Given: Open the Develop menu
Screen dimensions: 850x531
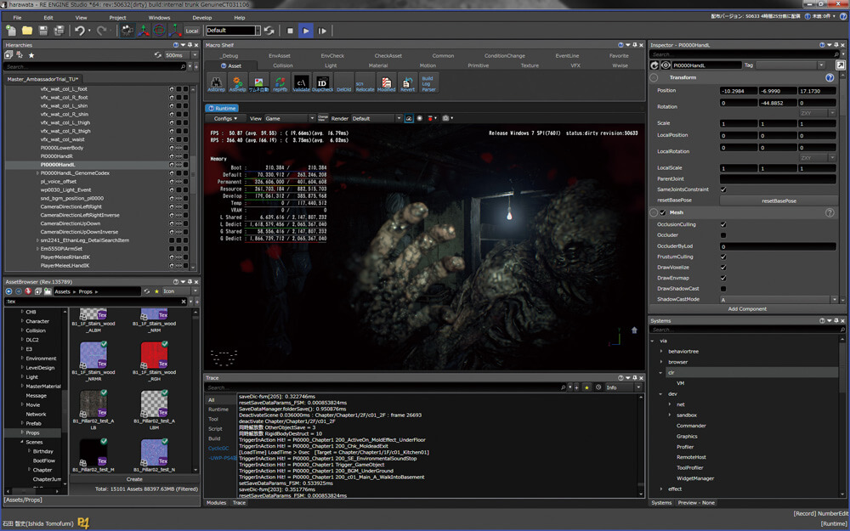Looking at the screenshot, I should 202,17.
